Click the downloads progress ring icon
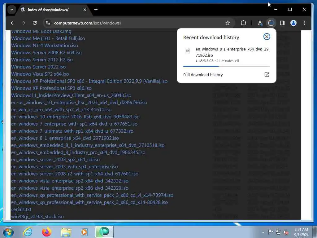Viewport: 317px width, 238px height. click(x=271, y=23)
